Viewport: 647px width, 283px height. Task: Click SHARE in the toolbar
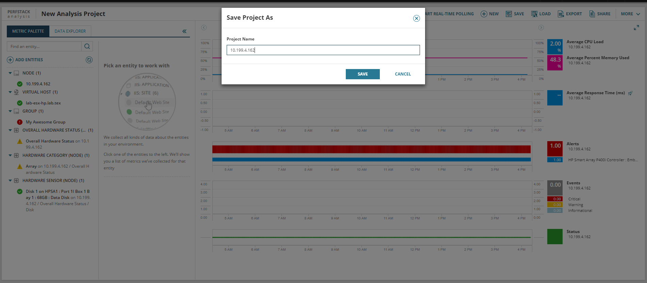[x=600, y=14]
